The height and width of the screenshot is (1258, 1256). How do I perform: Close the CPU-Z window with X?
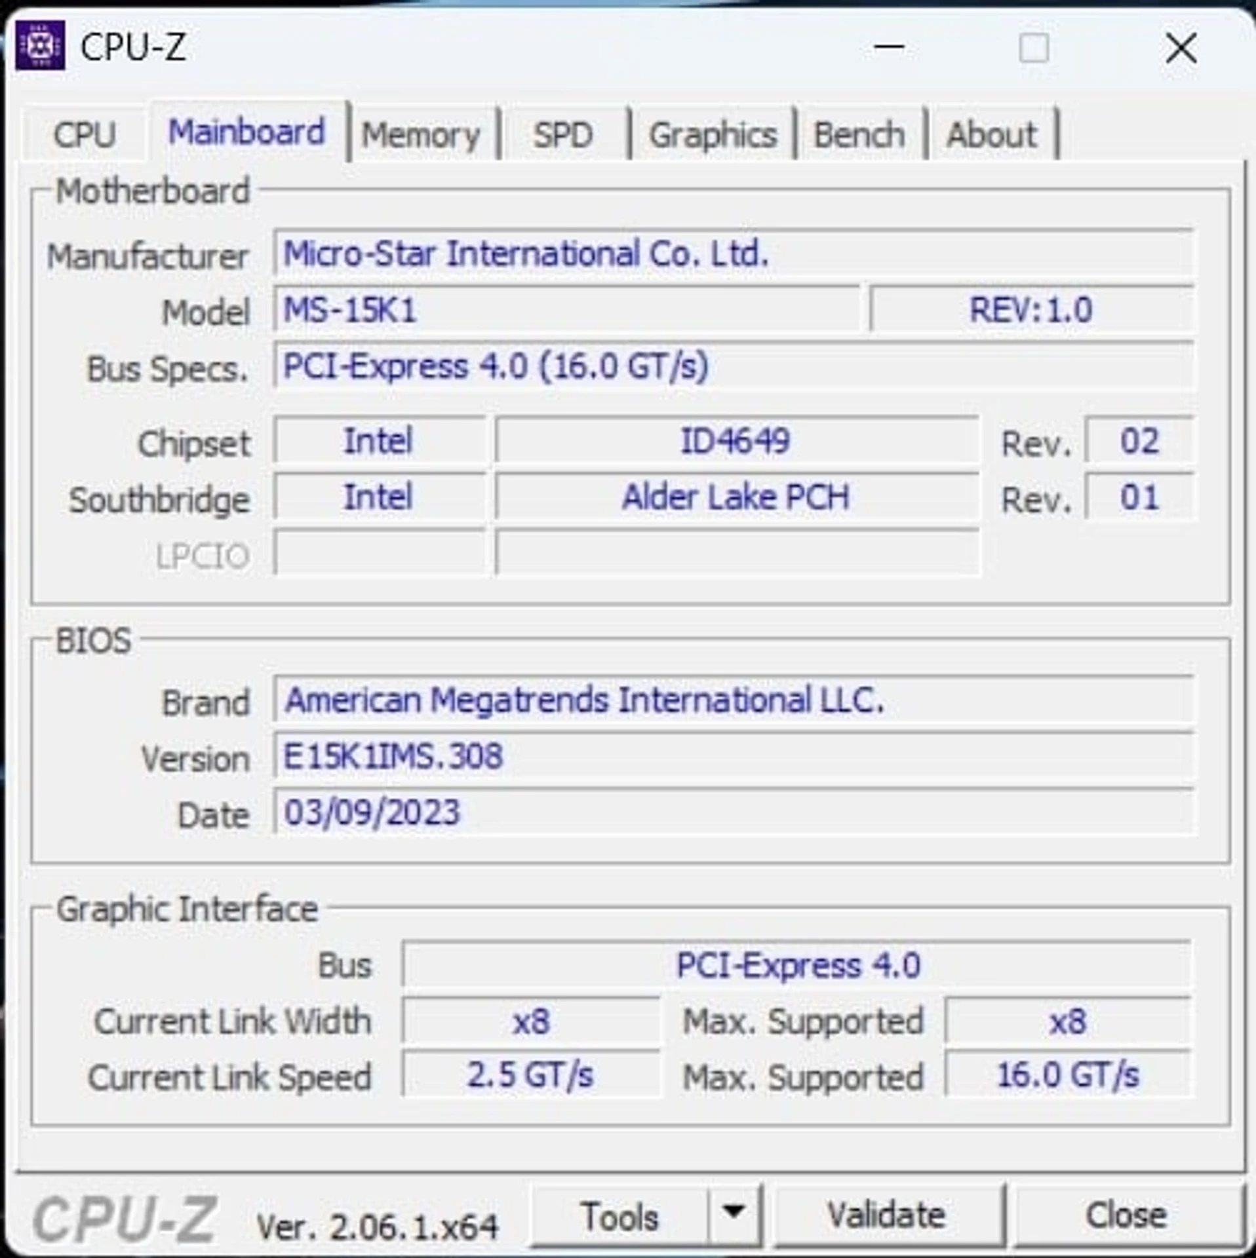1181,48
